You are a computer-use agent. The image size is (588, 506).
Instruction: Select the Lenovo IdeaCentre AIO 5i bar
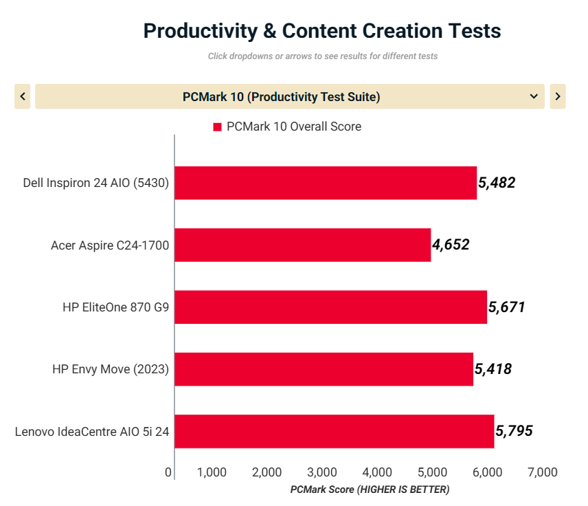click(334, 431)
